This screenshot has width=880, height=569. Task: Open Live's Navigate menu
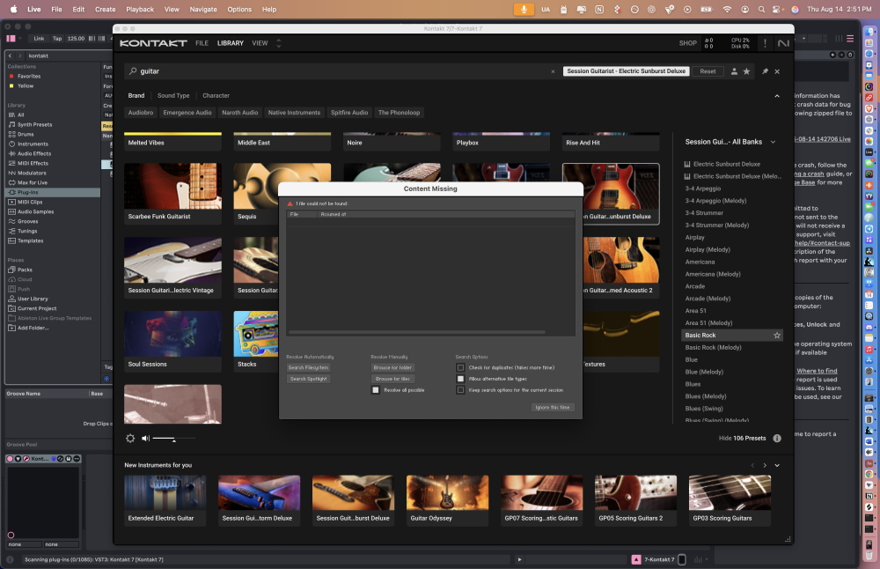[203, 10]
